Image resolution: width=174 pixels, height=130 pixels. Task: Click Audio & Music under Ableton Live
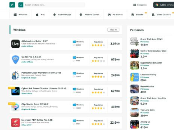[27, 46]
